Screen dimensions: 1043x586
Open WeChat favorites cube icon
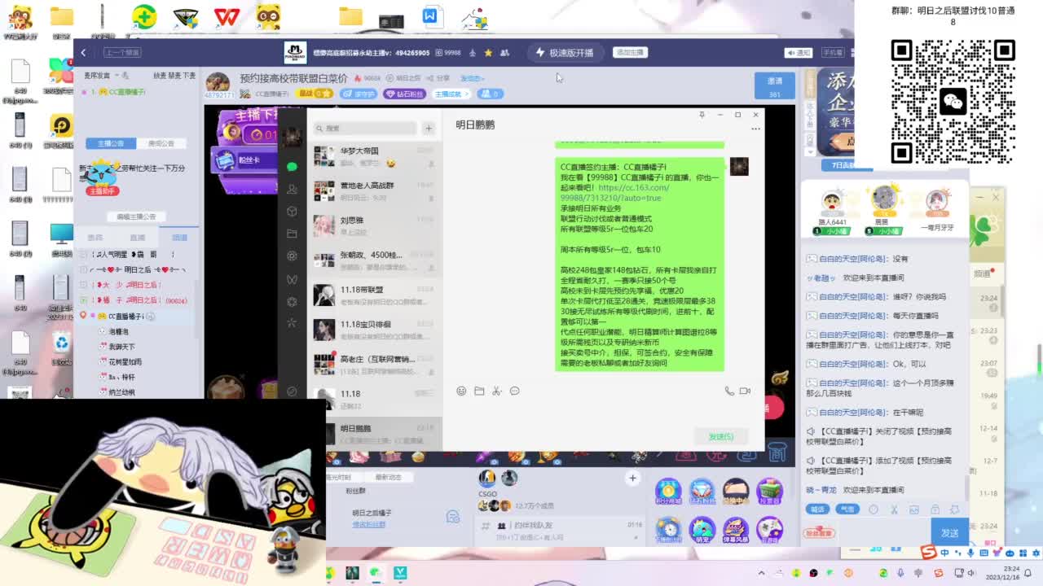click(292, 212)
